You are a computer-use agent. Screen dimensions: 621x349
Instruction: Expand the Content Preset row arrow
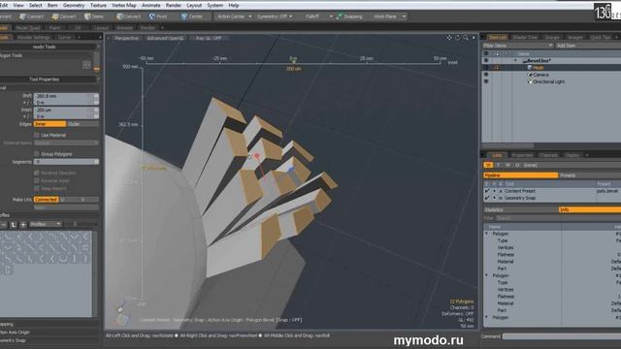tap(494, 191)
